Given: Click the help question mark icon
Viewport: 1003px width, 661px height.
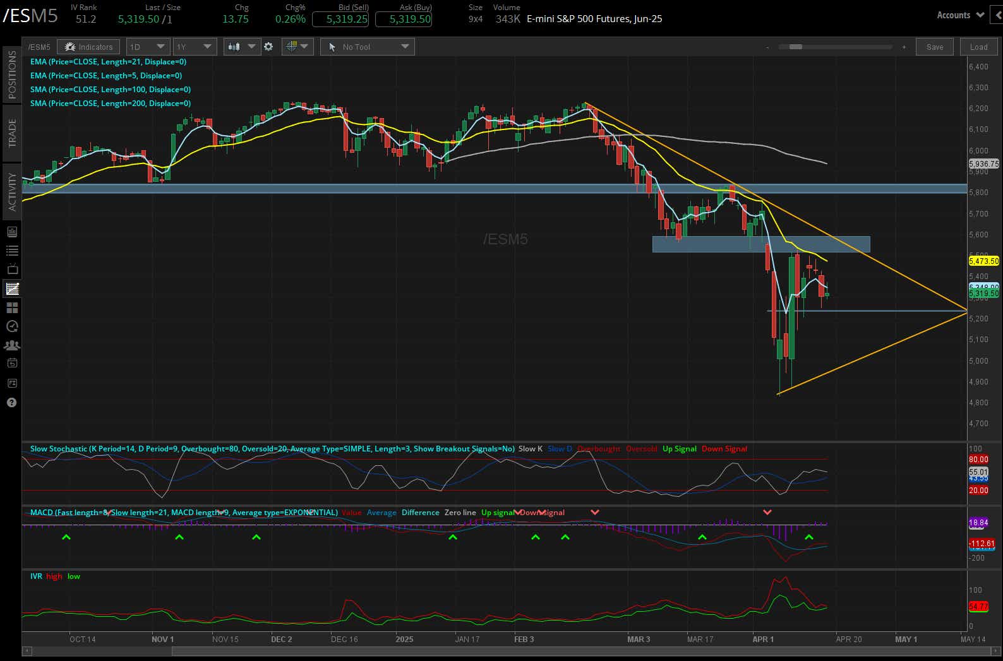Looking at the screenshot, I should (11, 402).
